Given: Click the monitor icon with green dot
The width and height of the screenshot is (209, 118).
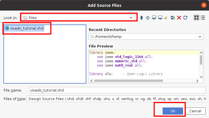Looking at the screenshot, I should [154, 18].
